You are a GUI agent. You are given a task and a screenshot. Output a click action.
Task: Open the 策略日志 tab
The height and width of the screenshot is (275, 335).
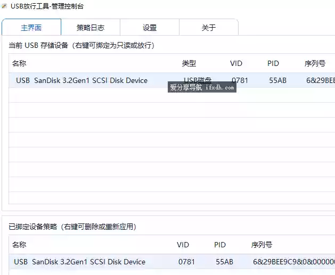[x=91, y=28]
